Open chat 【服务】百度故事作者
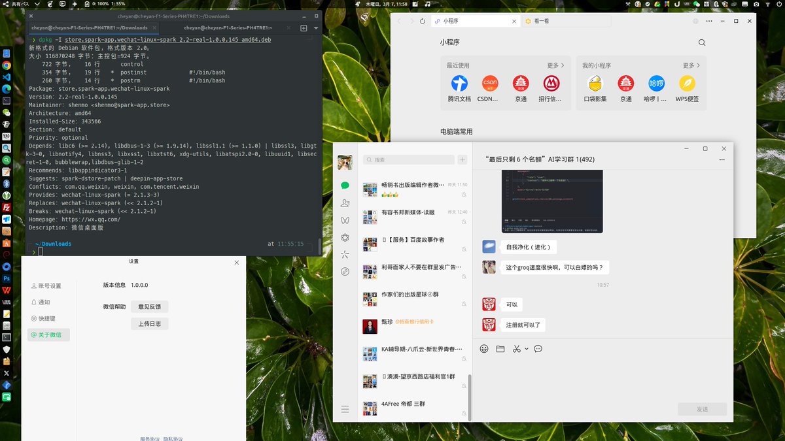 pyautogui.click(x=415, y=244)
